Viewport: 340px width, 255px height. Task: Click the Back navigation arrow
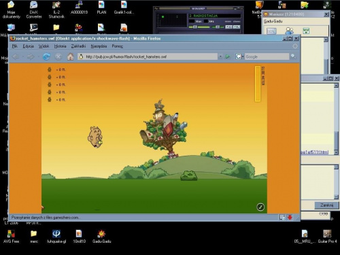tap(16, 56)
